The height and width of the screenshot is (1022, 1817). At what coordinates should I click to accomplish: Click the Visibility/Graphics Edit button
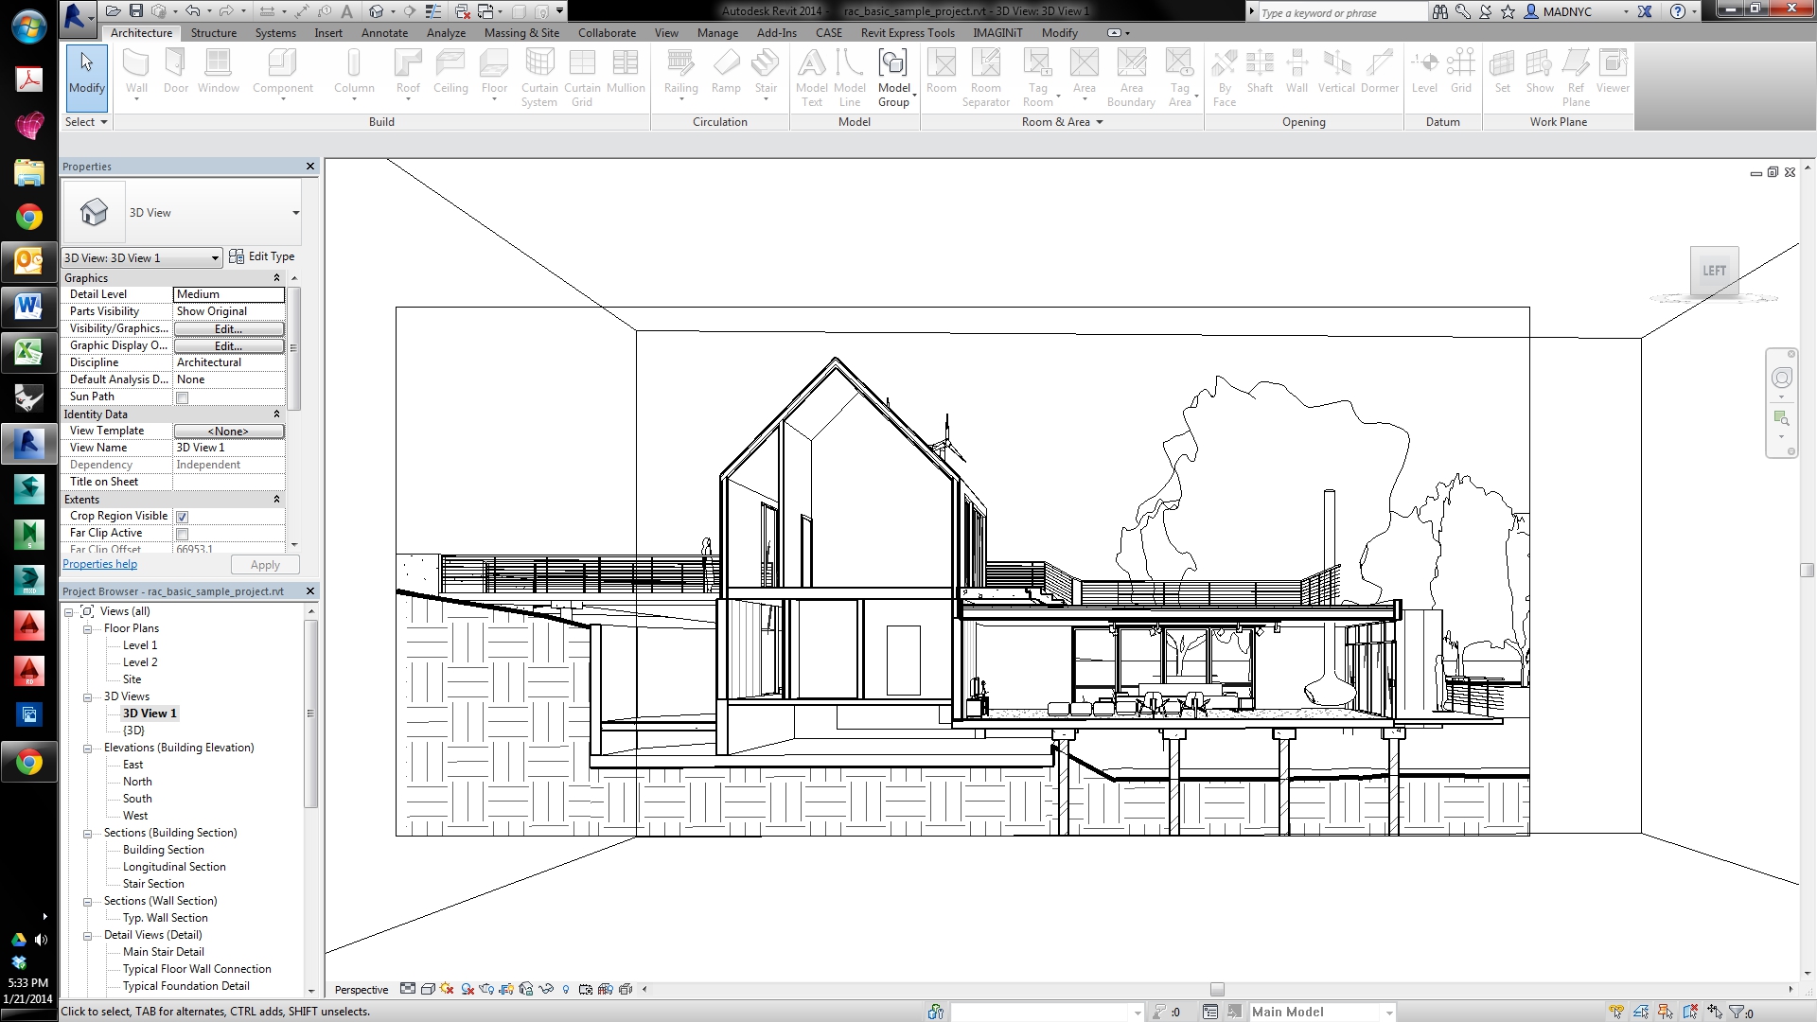pos(228,329)
